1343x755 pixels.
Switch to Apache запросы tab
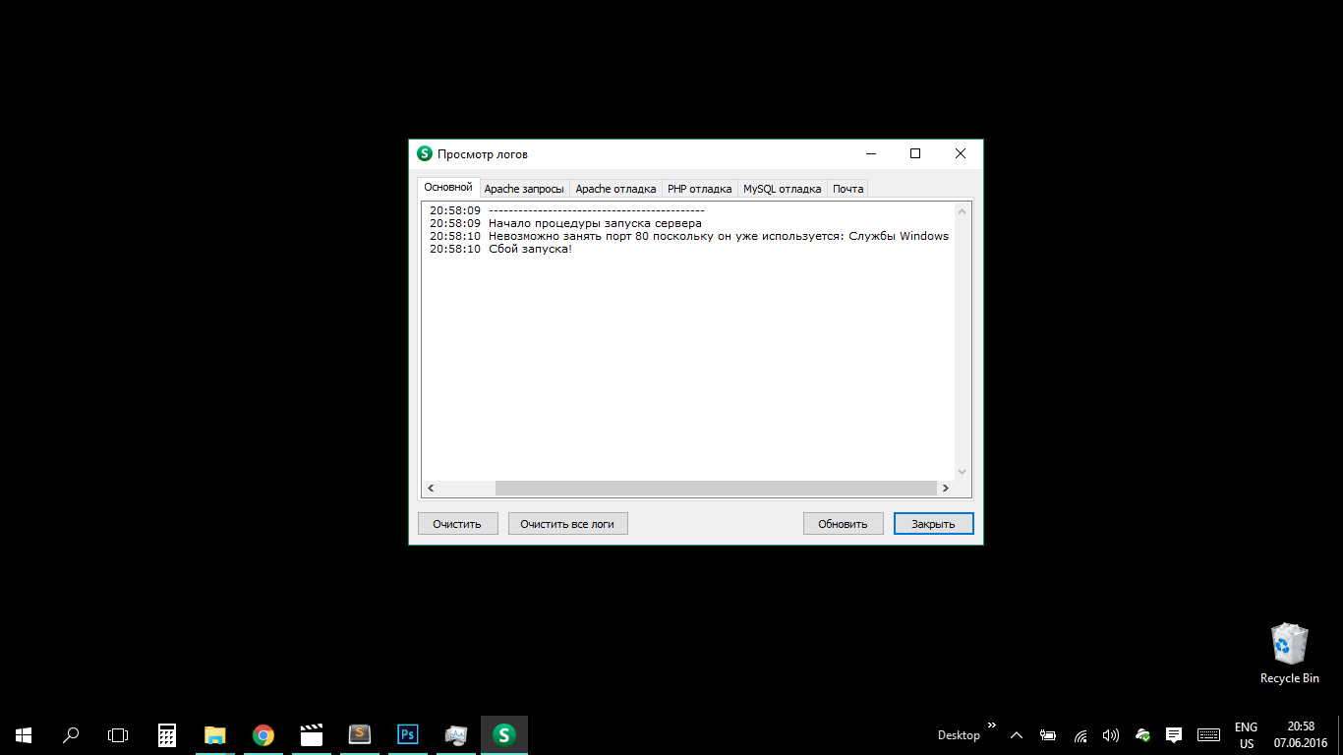click(524, 189)
